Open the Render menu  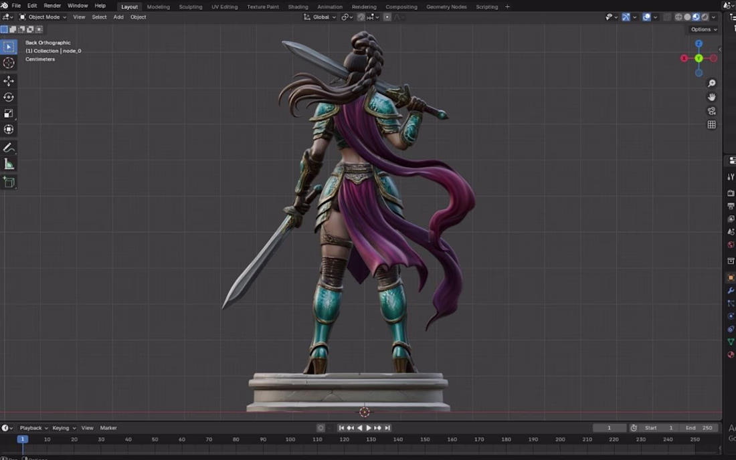click(x=52, y=5)
